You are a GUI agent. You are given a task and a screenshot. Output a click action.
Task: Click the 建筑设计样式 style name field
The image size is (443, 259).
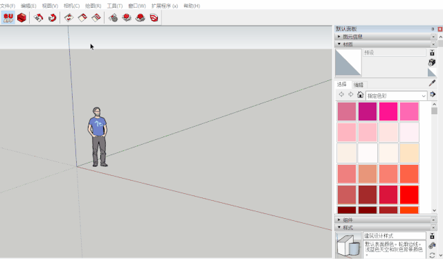coord(395,236)
